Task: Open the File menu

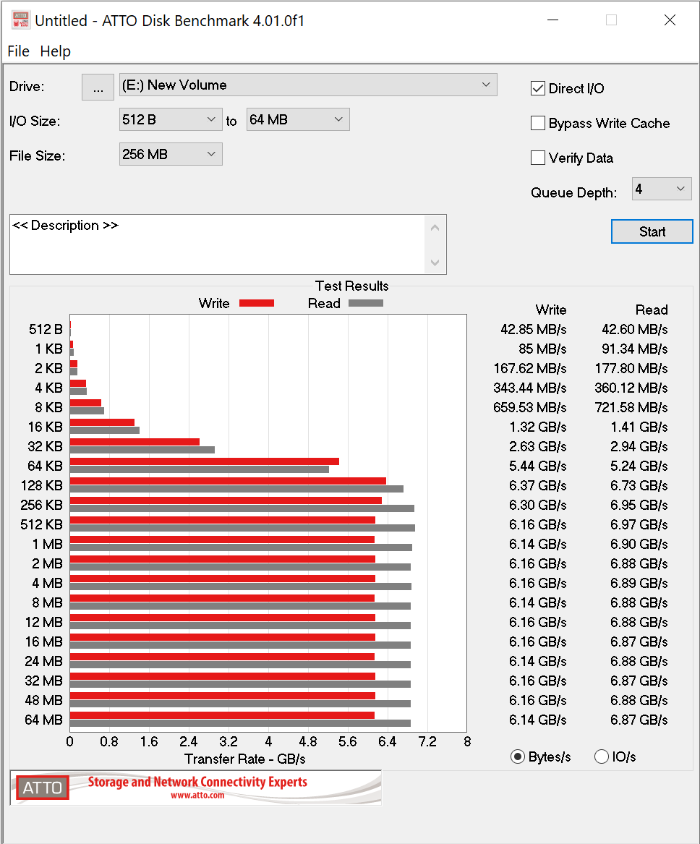Action: click(x=18, y=51)
